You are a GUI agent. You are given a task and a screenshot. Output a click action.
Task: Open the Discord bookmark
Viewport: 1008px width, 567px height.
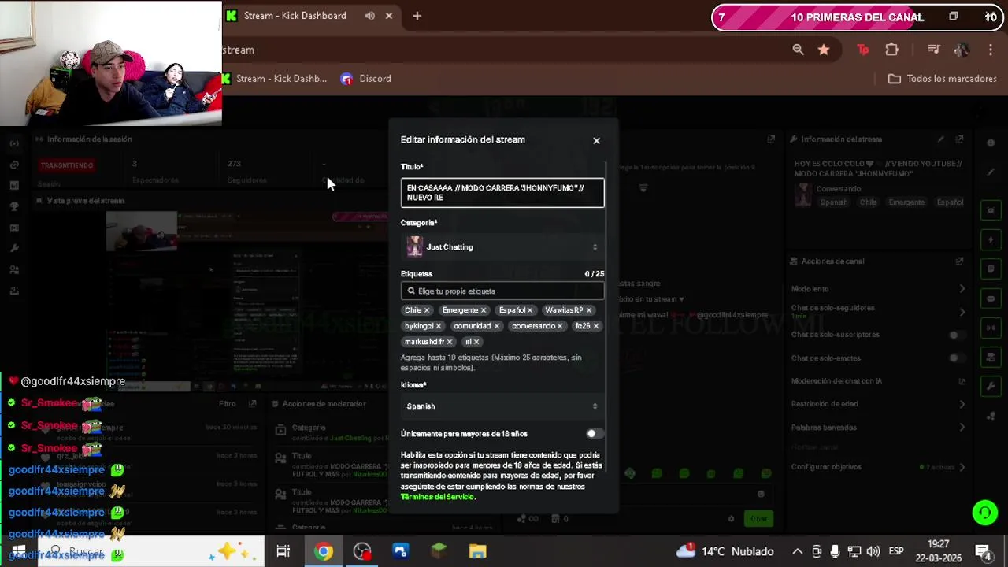click(x=366, y=79)
